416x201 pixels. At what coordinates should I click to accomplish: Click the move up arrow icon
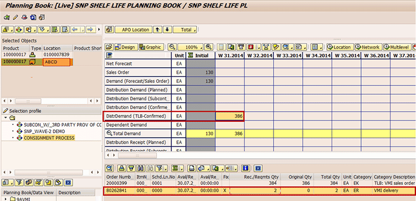pos(158,30)
